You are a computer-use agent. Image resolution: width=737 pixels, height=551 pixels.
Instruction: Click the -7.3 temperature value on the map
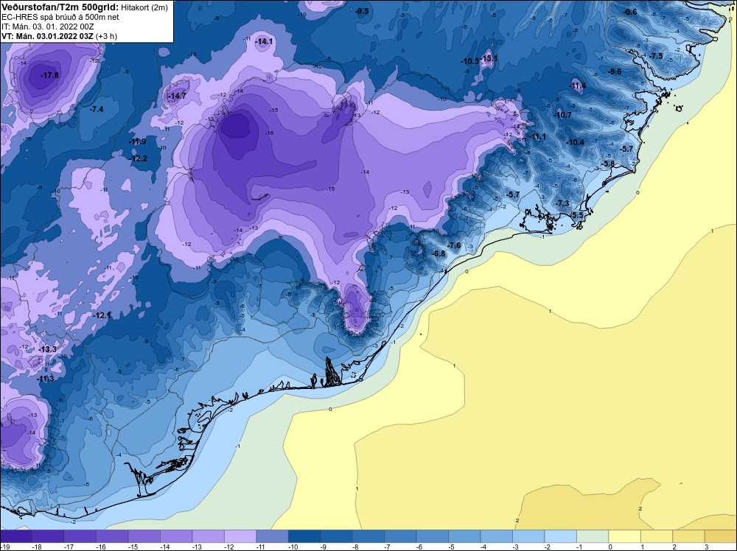(562, 203)
